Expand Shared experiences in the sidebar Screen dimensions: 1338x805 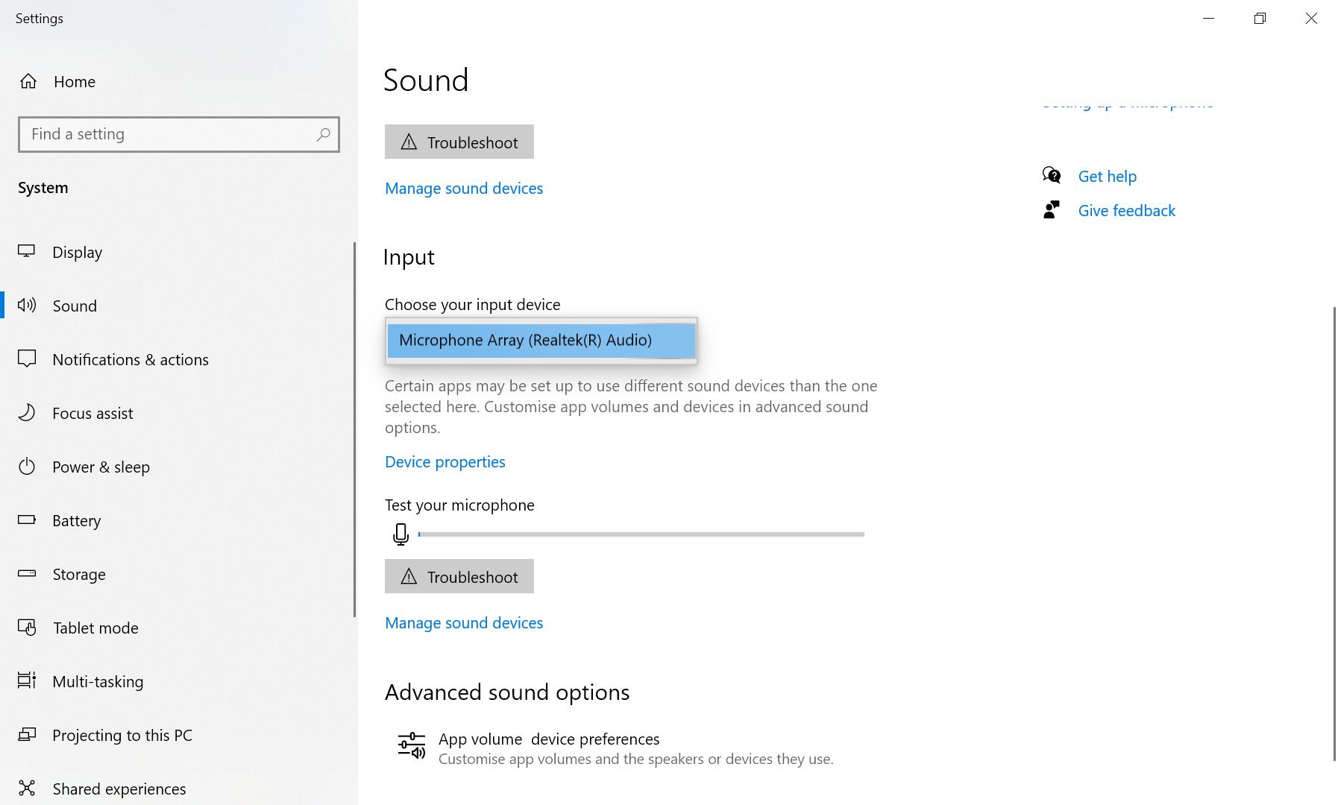[119, 789]
